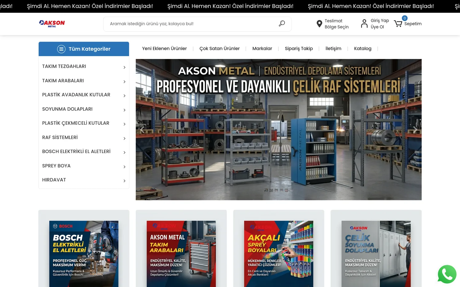The height and width of the screenshot is (287, 460).
Task: Open Çok Satan Ürünler menu
Action: 219,48
